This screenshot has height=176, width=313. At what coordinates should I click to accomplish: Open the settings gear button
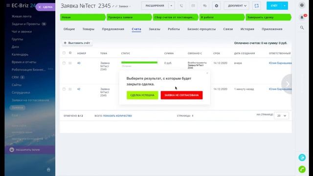[217, 6]
